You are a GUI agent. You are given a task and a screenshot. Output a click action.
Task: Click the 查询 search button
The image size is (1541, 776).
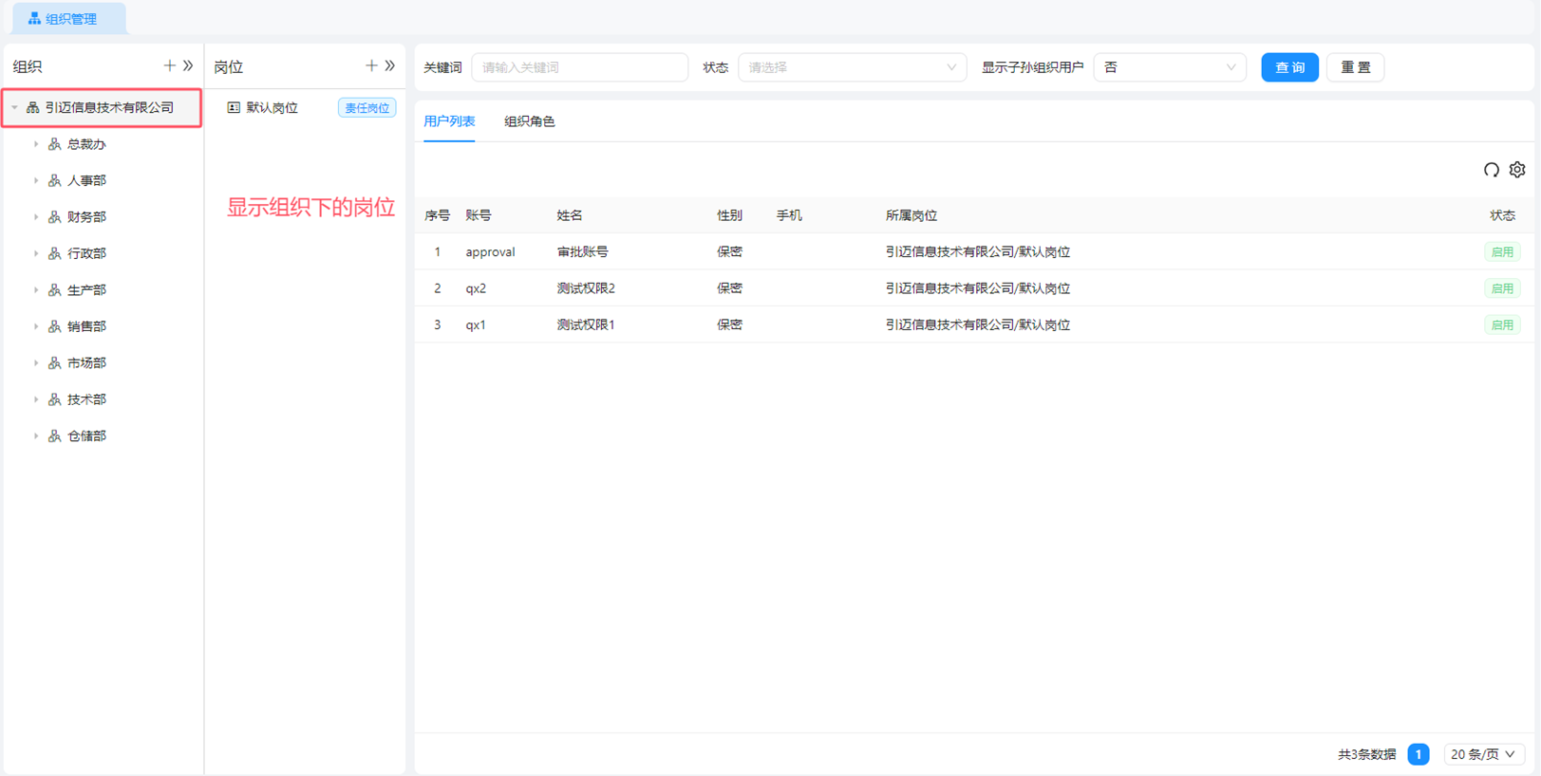coord(1288,67)
